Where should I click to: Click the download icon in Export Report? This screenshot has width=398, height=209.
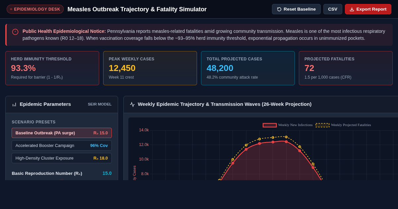352,9
